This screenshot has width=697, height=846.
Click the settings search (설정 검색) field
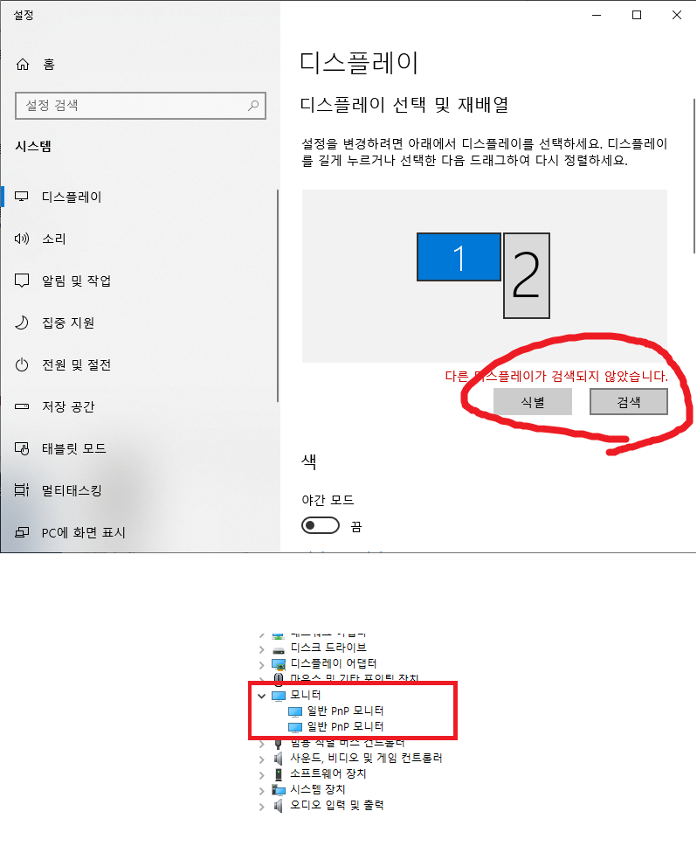tap(141, 106)
